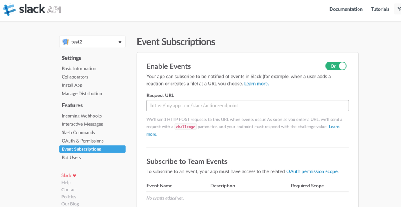Image resolution: width=401 pixels, height=207 pixels.
Task: Open Bot Users feature page
Action: click(71, 157)
